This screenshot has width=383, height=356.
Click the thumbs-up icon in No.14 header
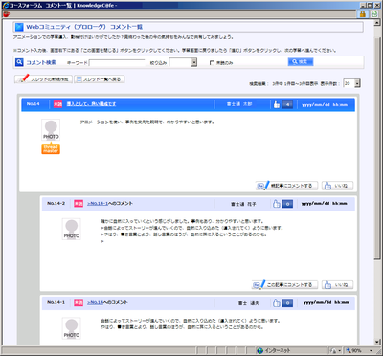277,104
